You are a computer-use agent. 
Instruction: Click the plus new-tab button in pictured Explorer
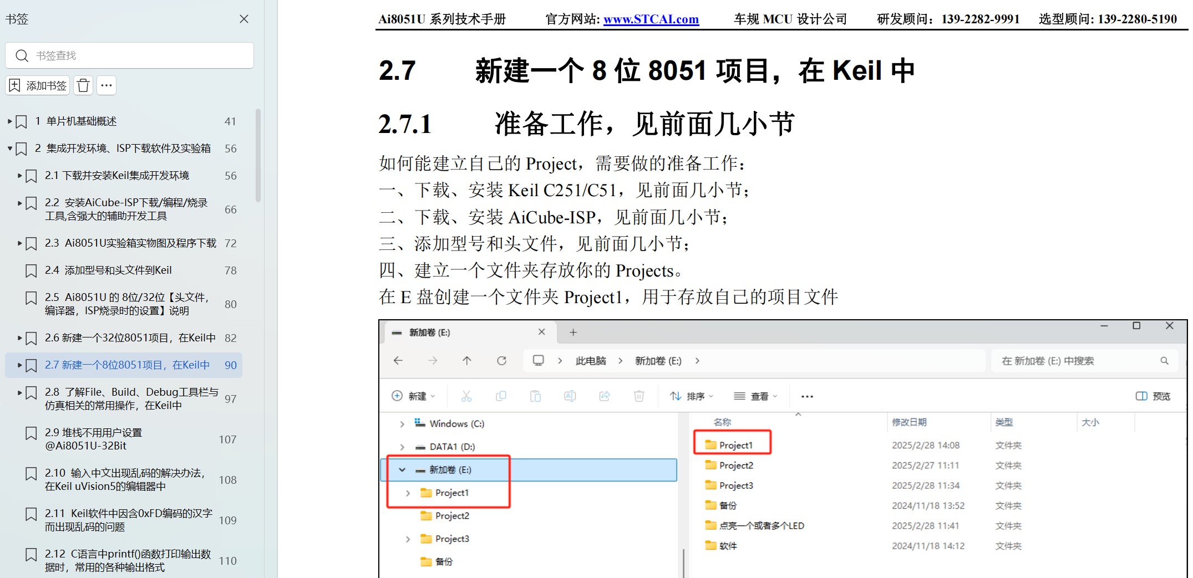click(573, 333)
